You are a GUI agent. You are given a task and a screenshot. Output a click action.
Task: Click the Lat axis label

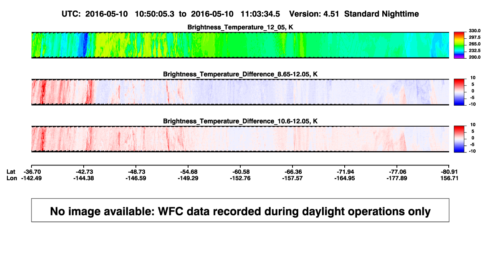tap(12, 172)
